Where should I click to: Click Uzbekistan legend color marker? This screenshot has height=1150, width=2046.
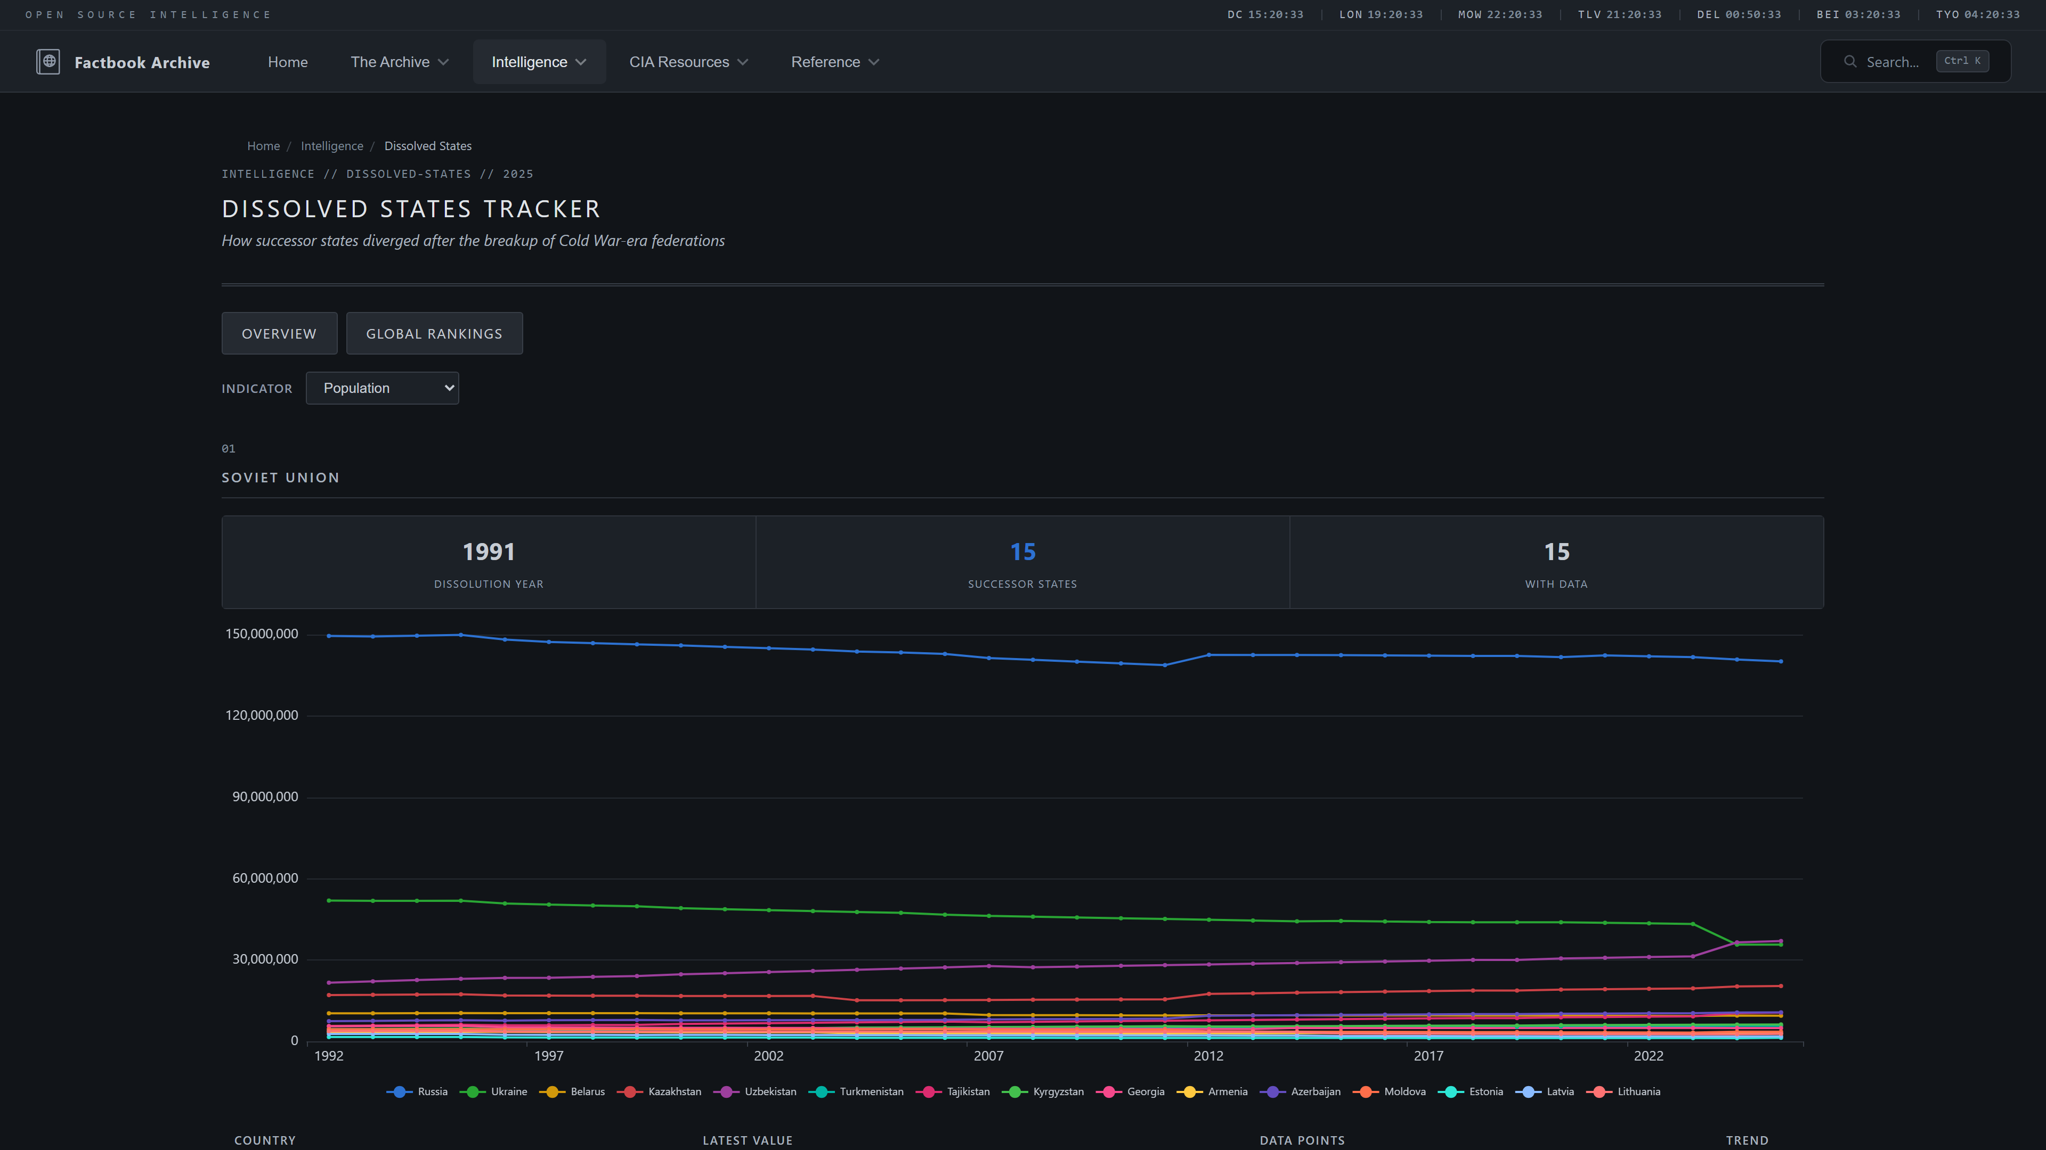726,1092
